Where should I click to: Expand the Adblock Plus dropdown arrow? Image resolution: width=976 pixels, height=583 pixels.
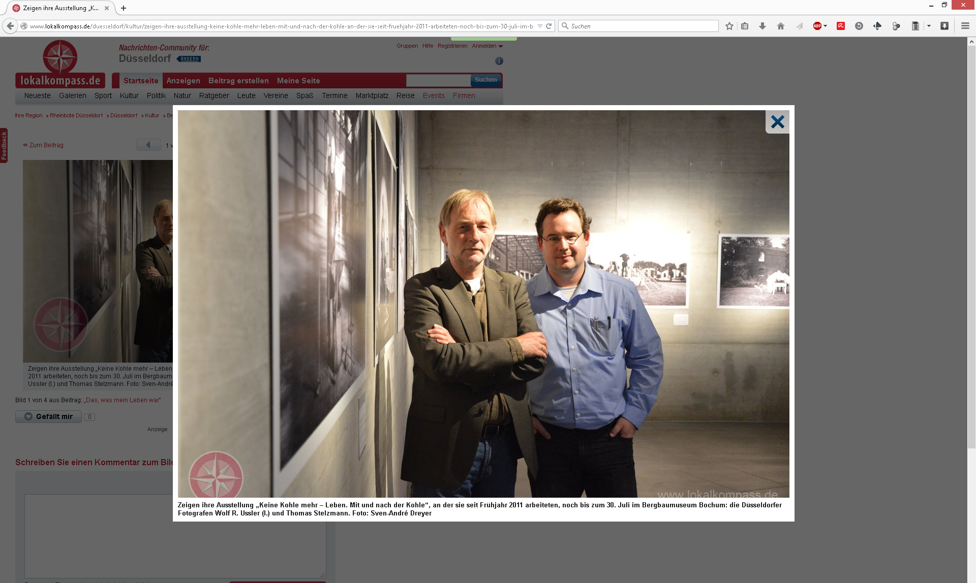tap(826, 26)
